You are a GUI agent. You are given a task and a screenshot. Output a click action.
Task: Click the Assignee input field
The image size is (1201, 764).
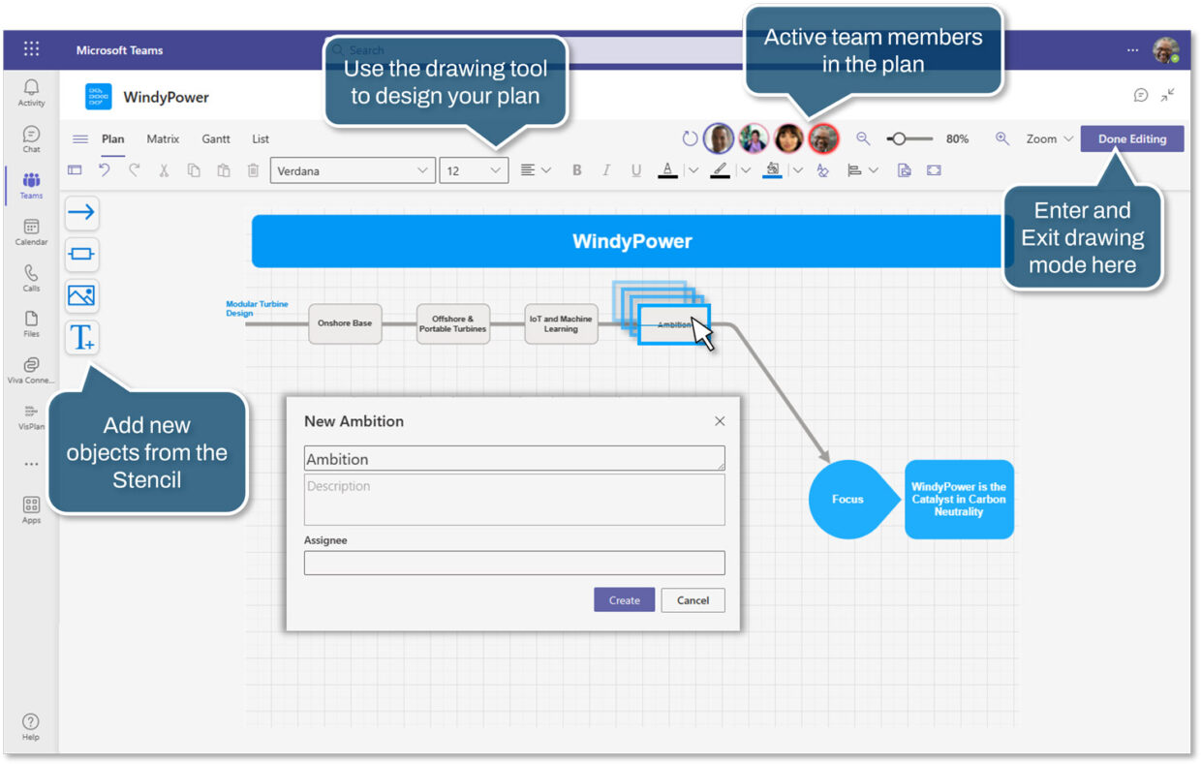(x=513, y=563)
